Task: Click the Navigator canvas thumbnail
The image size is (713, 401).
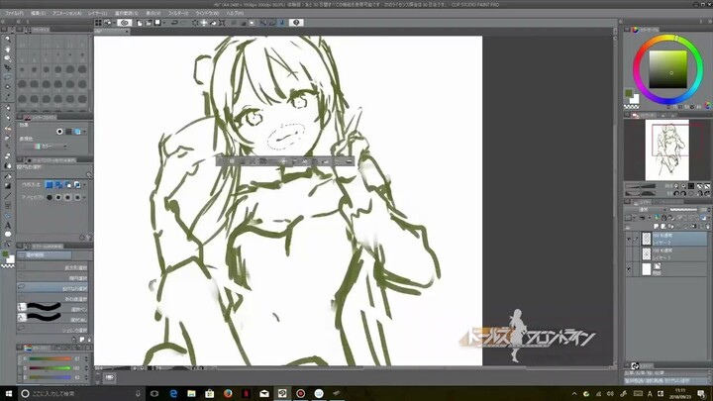Action: 667,150
